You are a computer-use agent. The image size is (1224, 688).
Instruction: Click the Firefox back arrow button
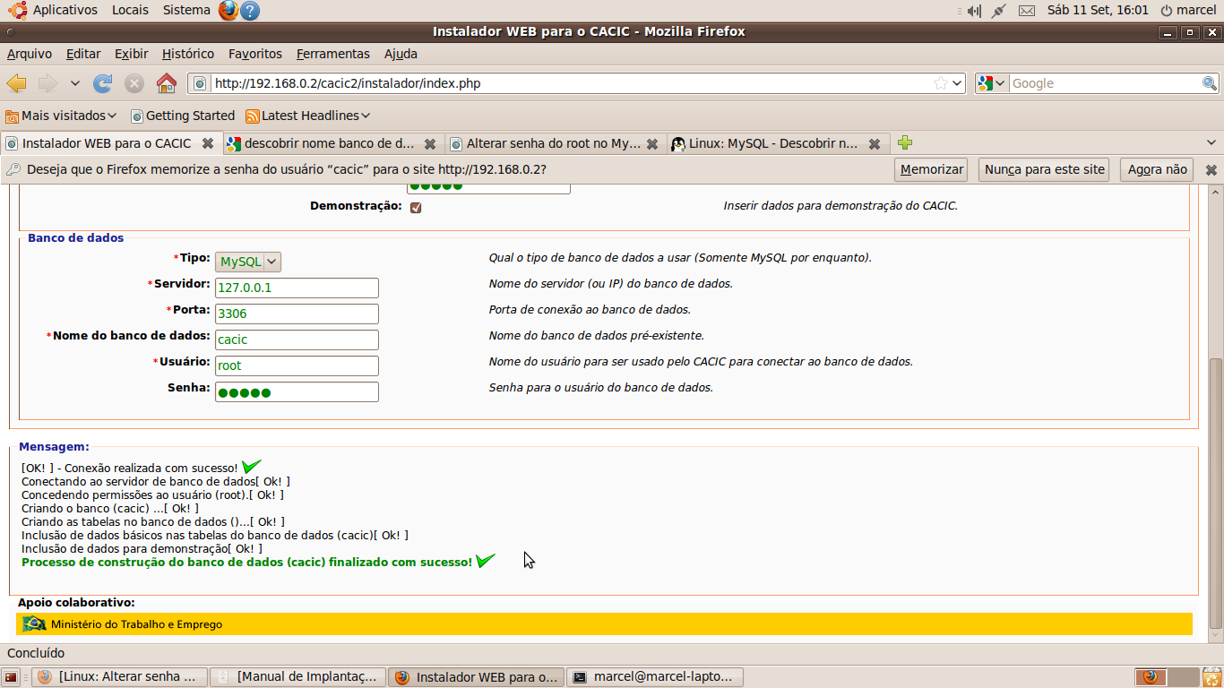[16, 83]
